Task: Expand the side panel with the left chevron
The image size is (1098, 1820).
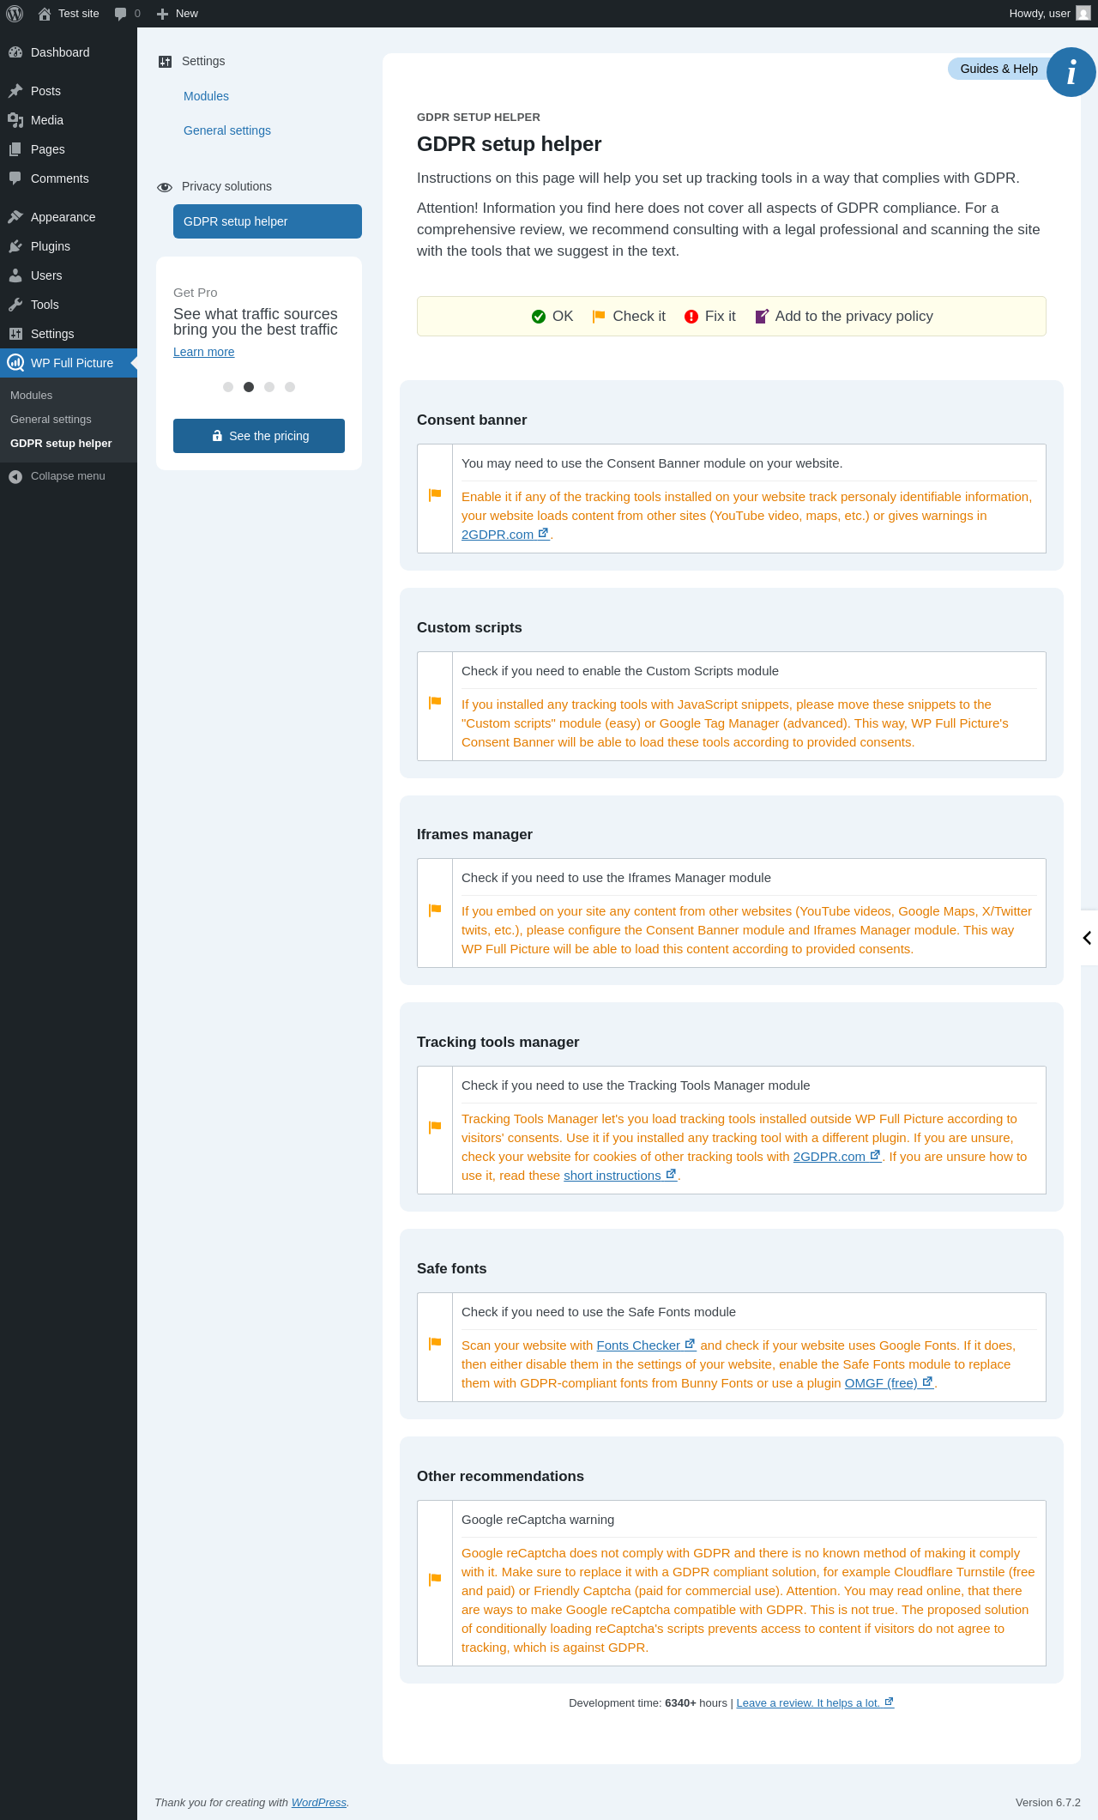Action: [1088, 938]
